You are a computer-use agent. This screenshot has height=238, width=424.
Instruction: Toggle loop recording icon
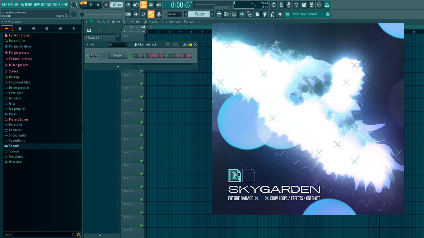(x=159, y=5)
